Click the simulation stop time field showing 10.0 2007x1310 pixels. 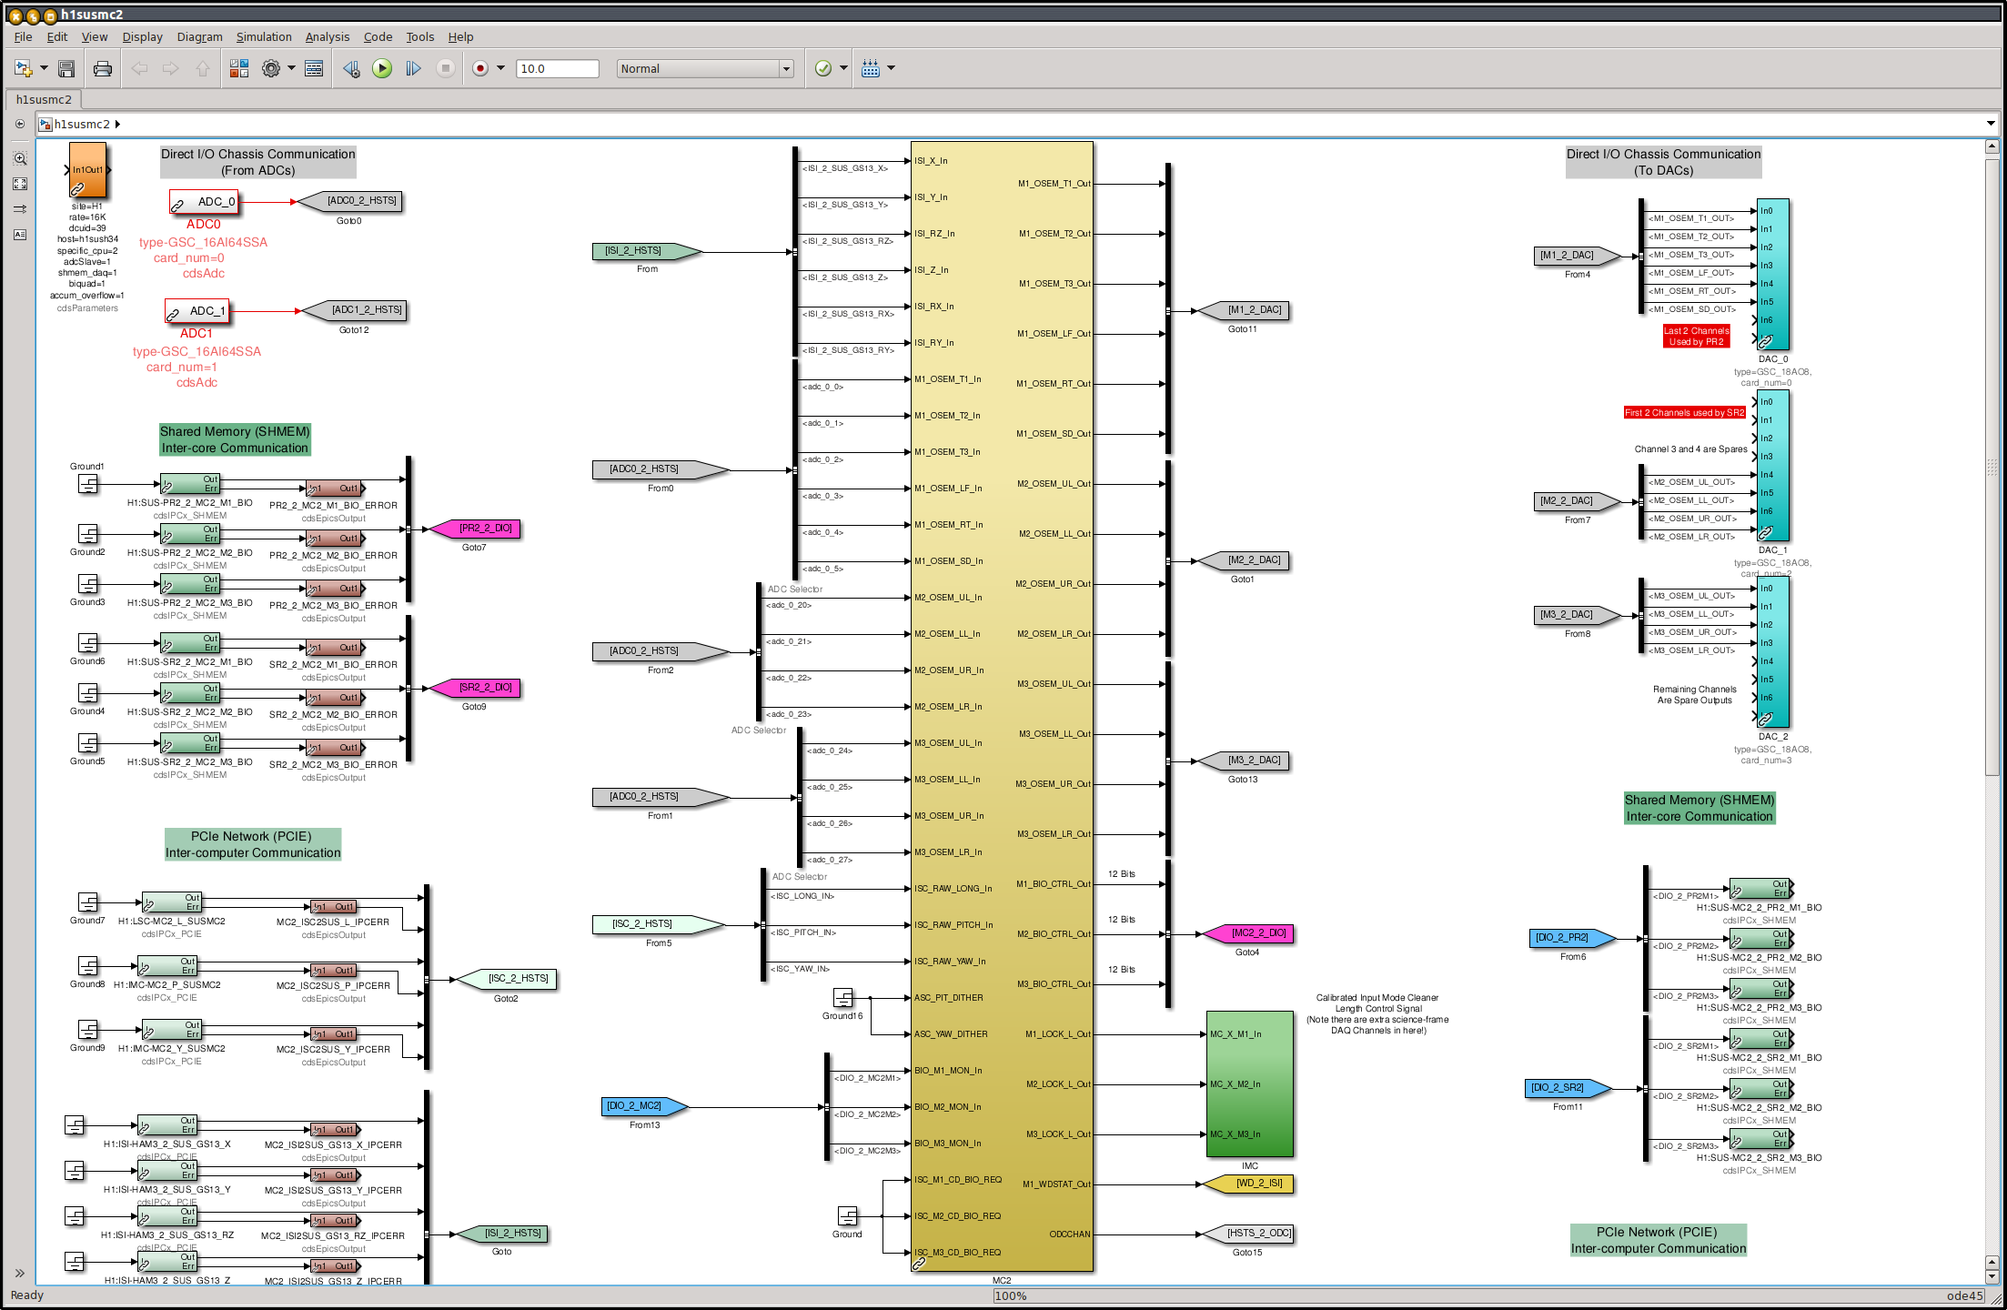(557, 68)
